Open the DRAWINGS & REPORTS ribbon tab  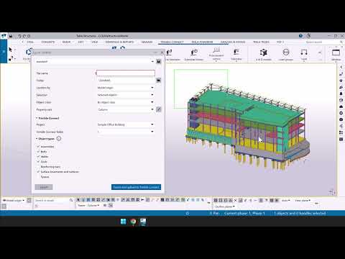119,42
